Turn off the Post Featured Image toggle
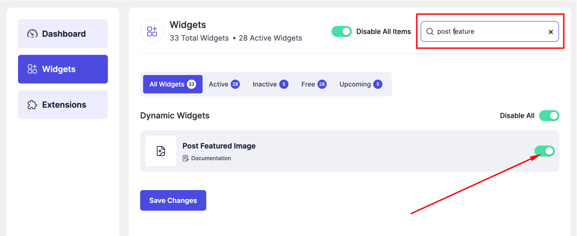This screenshot has height=236, width=577. point(545,151)
